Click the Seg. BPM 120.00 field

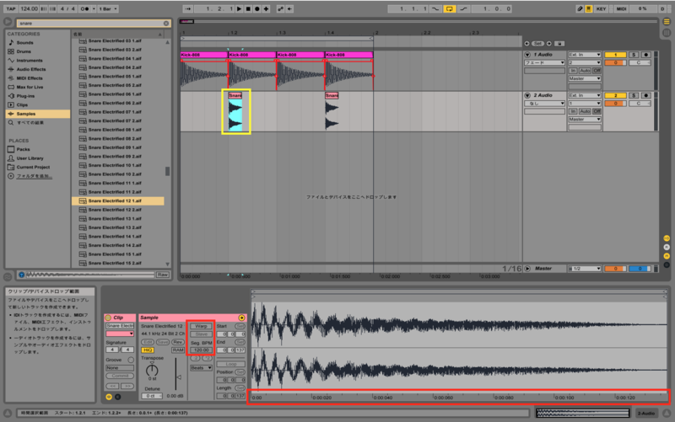click(x=201, y=350)
